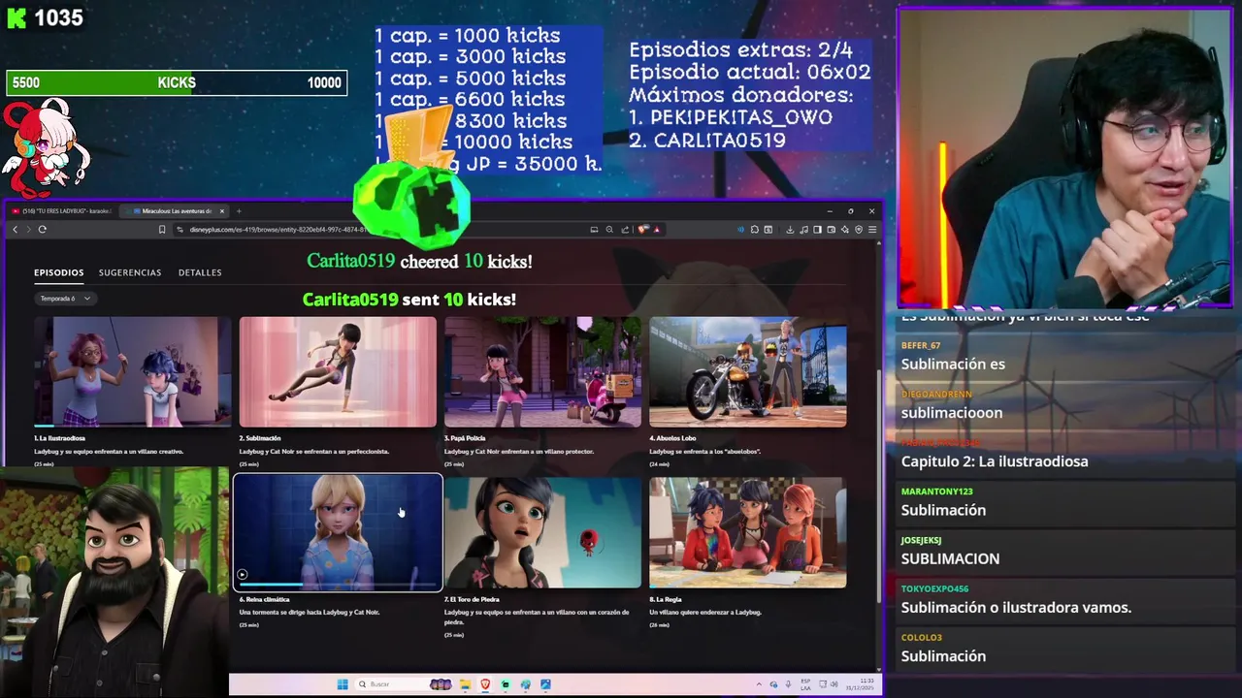Open the extensions puzzle icon in toolbar
1242x698 pixels.
[755, 230]
